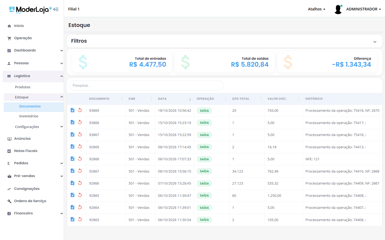Click the Início home icon
The width and height of the screenshot is (385, 240).
click(9, 26)
